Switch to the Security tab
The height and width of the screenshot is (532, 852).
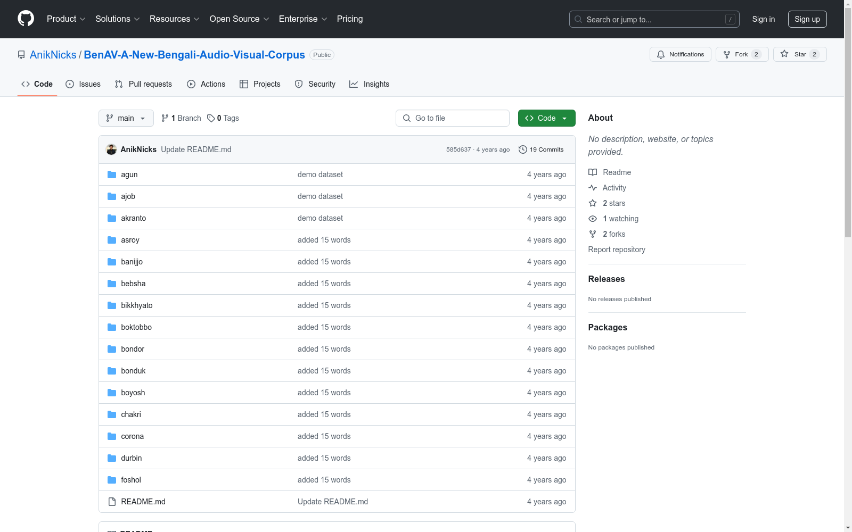(x=315, y=84)
